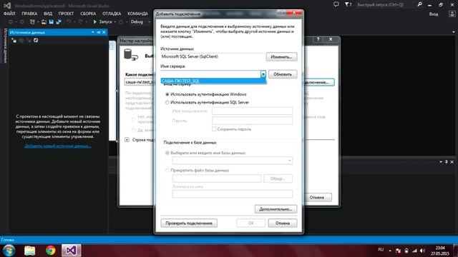The height and width of the screenshot is (257, 458).
Task: Toggle the Сохранить пароль checkbox
Action: click(214, 128)
